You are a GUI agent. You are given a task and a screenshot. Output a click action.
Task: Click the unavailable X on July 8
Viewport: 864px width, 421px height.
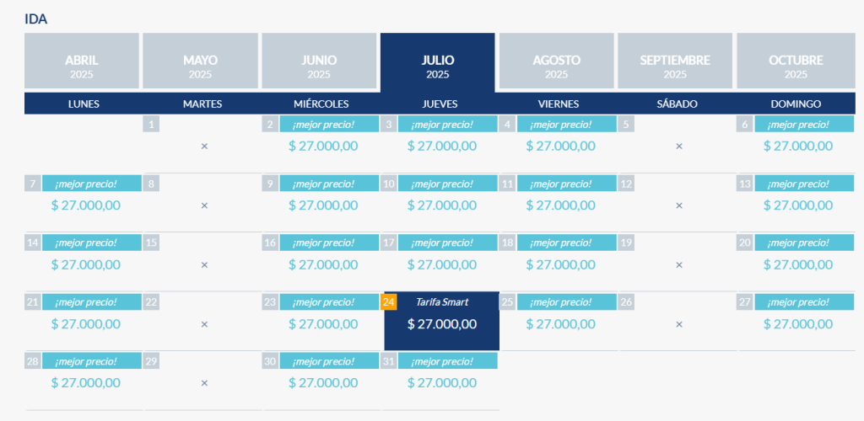[204, 205]
